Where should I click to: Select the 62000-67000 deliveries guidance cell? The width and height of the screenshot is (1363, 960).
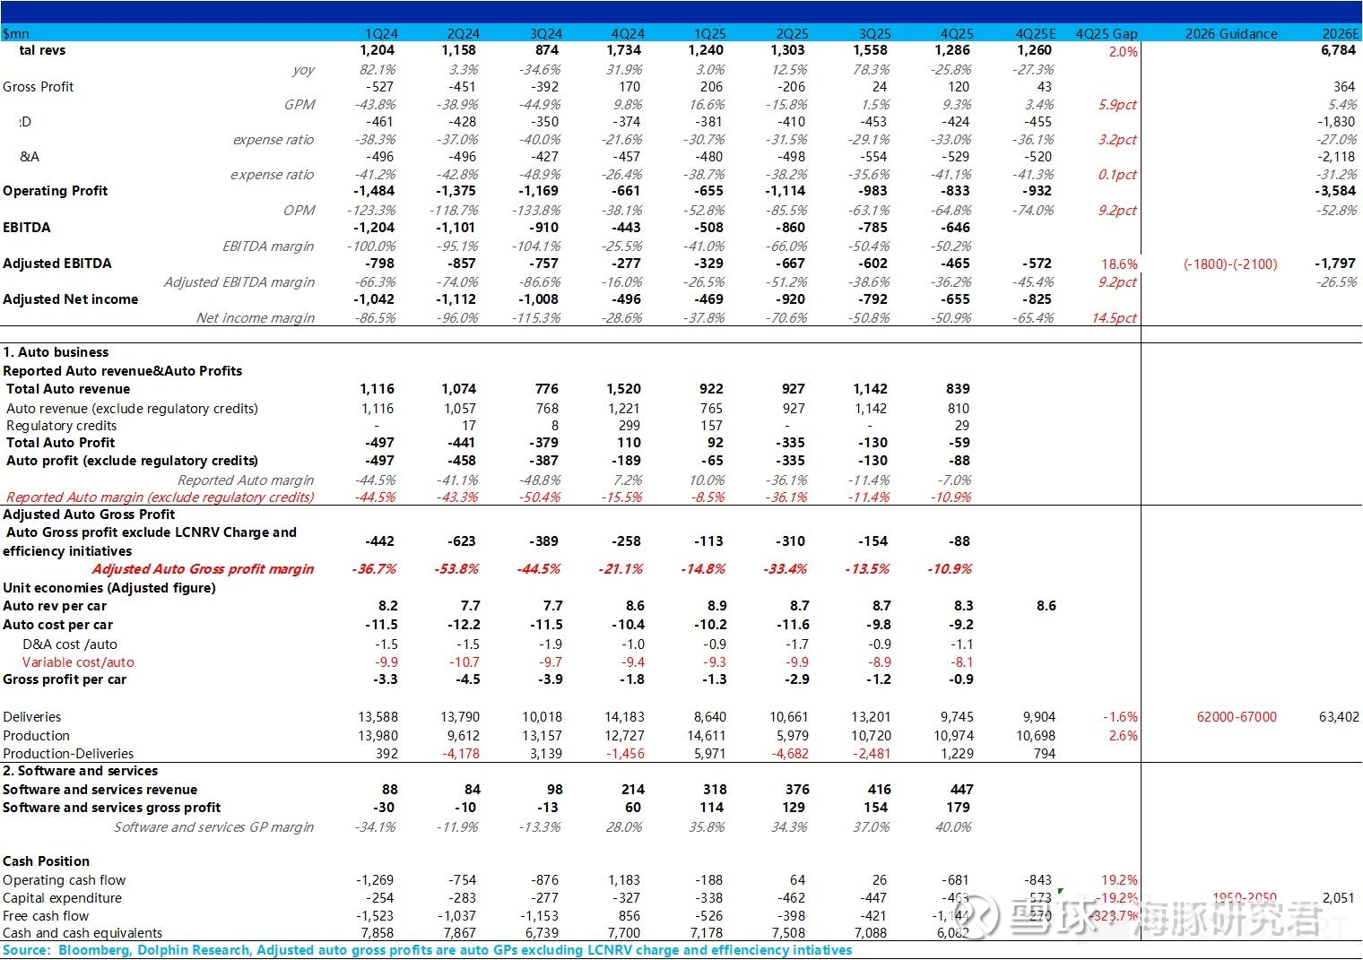[1237, 717]
